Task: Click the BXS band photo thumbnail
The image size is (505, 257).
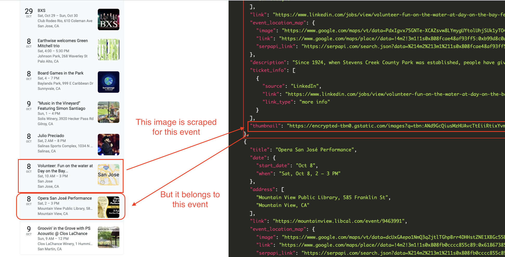Action: (108, 19)
